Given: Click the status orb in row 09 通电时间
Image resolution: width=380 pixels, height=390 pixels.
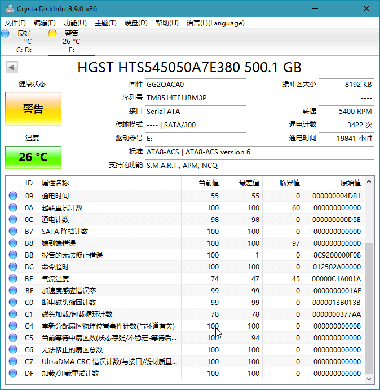Looking at the screenshot, I should [x=13, y=196].
